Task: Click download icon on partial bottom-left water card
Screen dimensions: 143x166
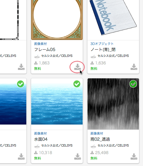Action: pyautogui.click(x=21, y=156)
